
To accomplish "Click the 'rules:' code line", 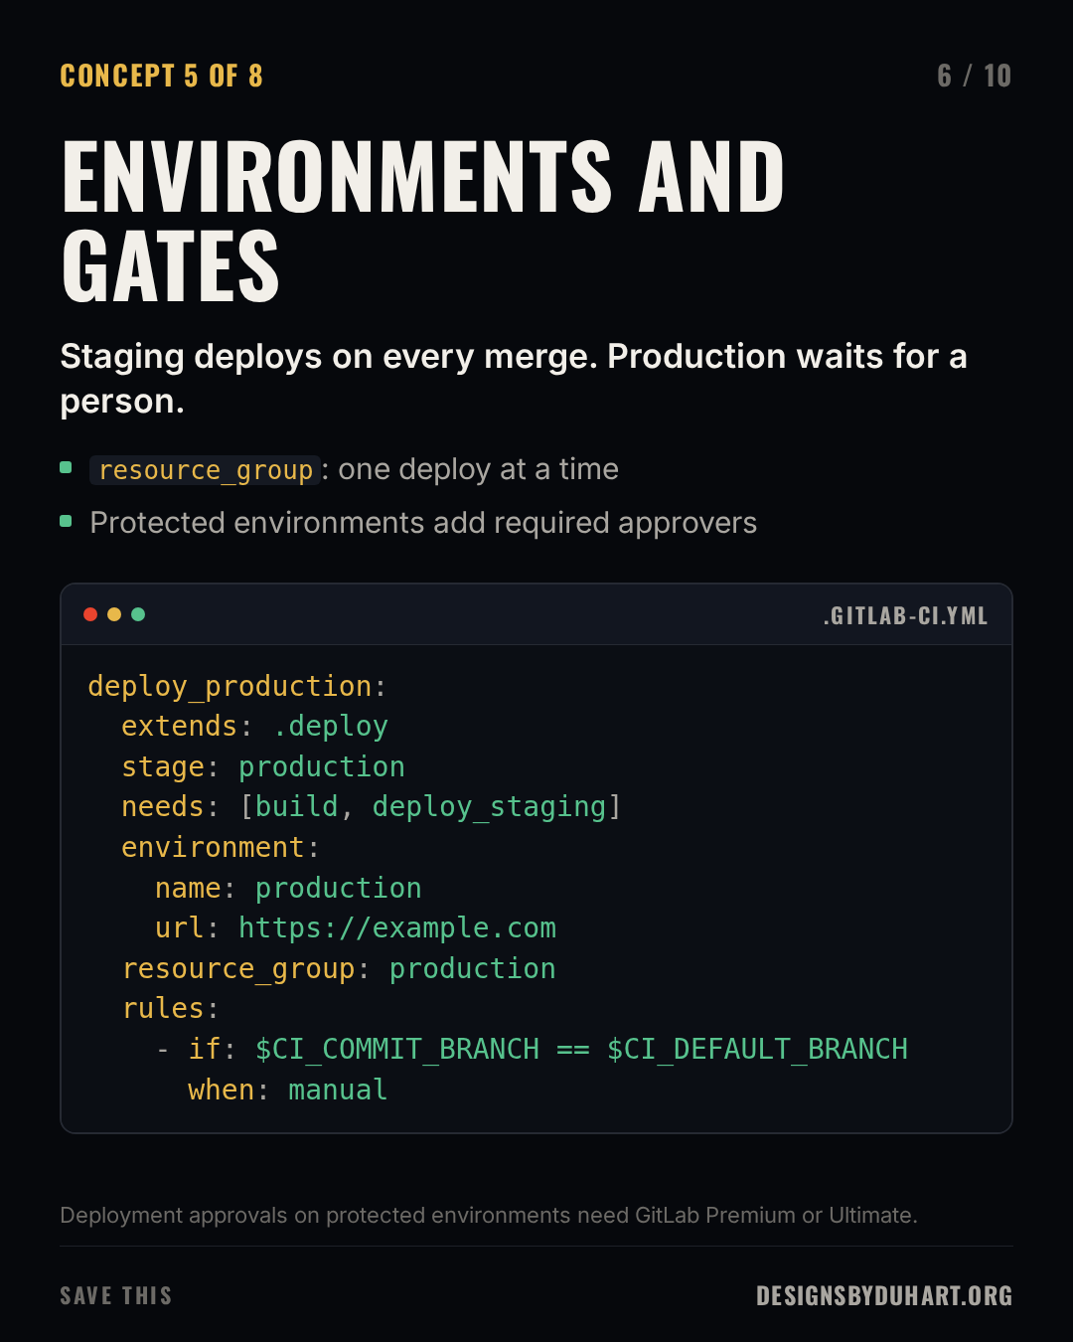I will 170,1009.
